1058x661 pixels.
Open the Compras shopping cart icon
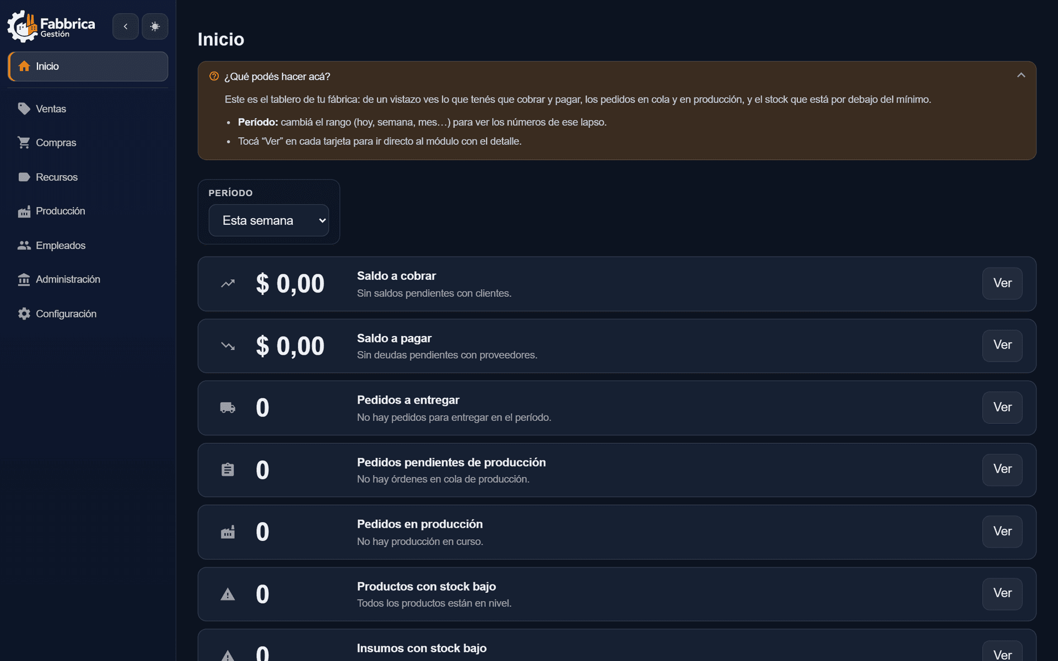coord(24,143)
